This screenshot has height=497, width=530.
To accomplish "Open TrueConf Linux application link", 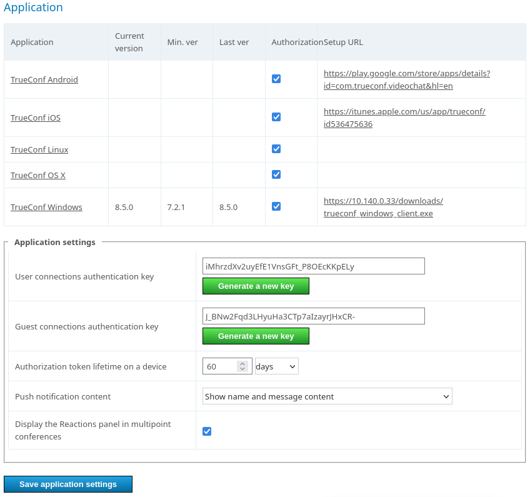I will click(39, 150).
